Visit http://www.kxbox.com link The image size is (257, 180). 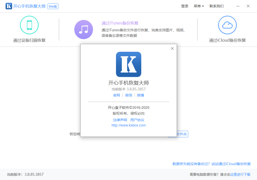(129, 125)
